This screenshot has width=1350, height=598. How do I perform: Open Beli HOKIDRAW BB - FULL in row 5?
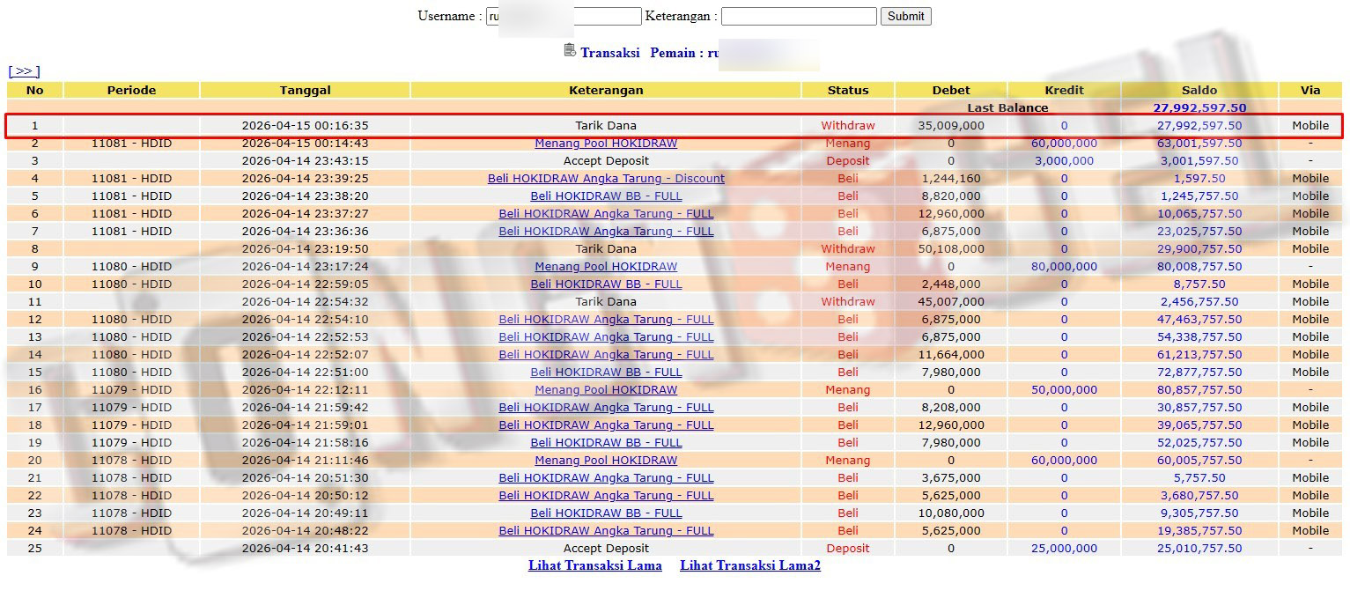[606, 196]
